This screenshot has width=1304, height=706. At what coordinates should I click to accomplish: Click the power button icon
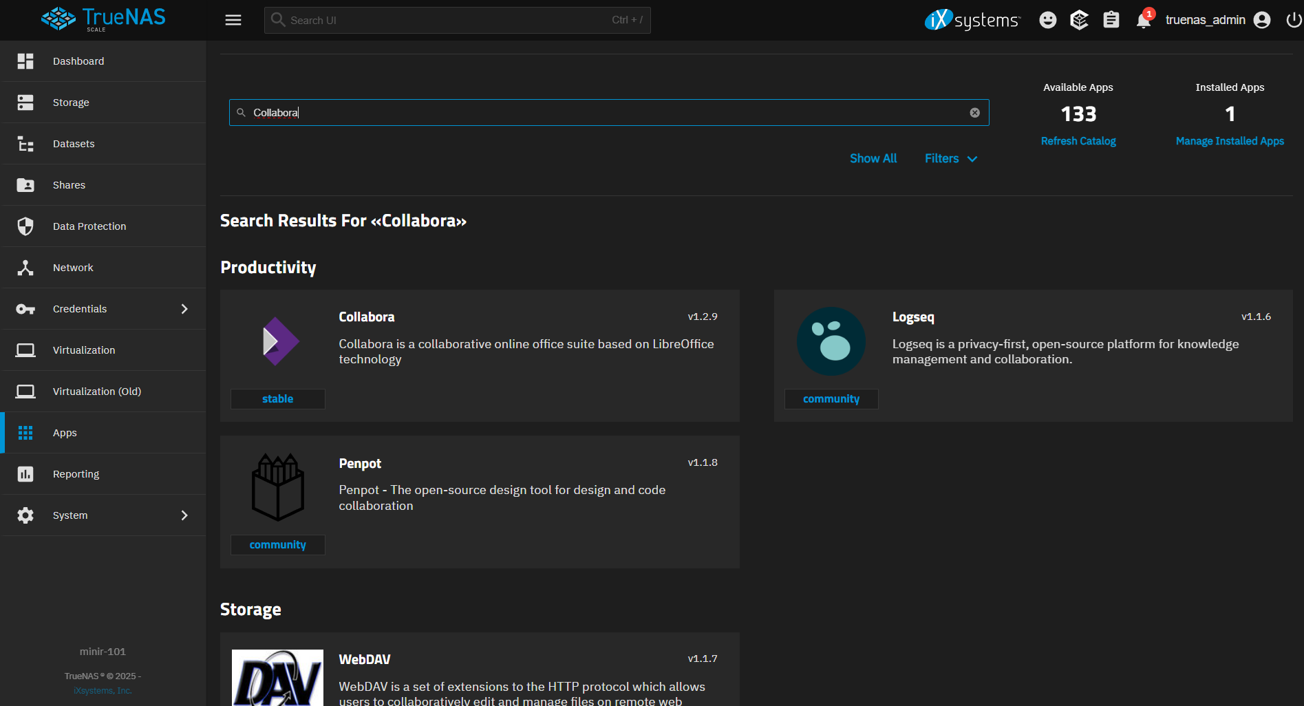point(1294,20)
